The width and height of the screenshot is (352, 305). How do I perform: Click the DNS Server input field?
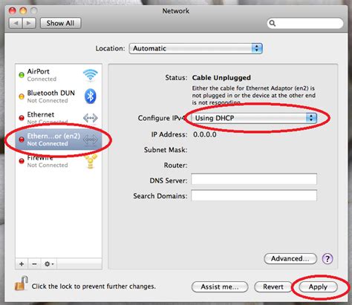(254, 179)
